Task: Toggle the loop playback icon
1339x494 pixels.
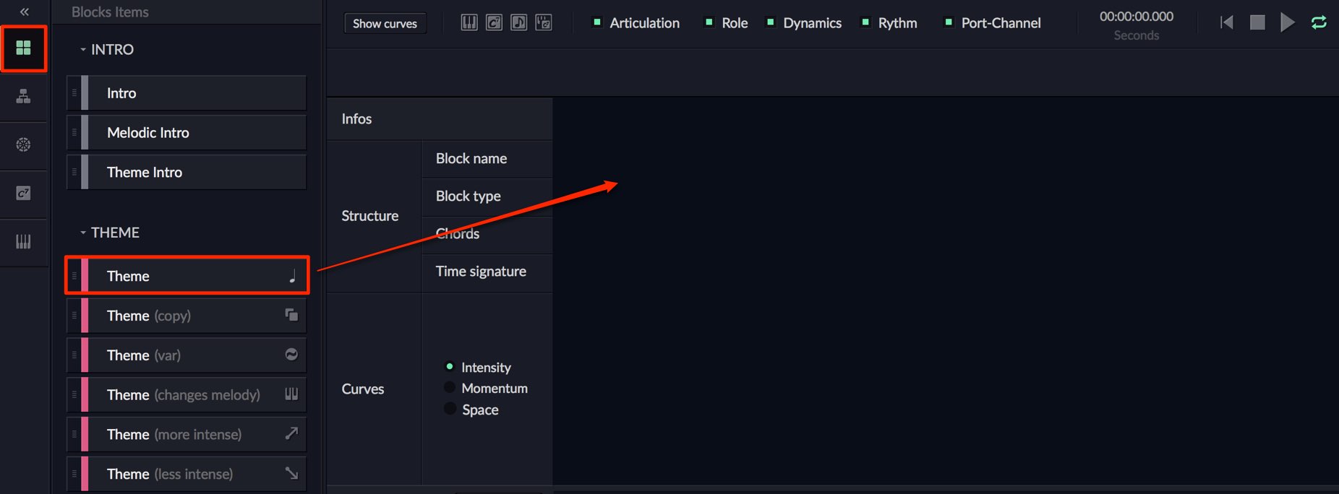Action: coord(1319,22)
